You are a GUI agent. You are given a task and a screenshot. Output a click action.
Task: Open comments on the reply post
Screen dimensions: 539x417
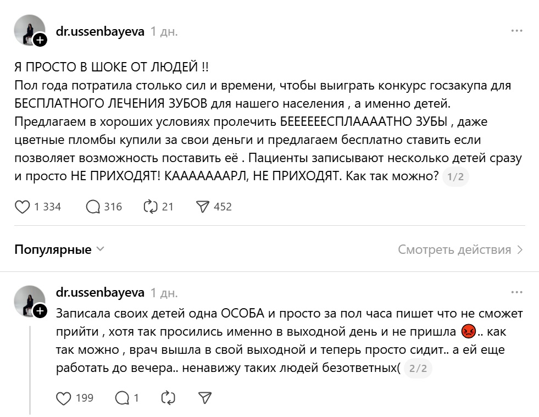tap(121, 398)
